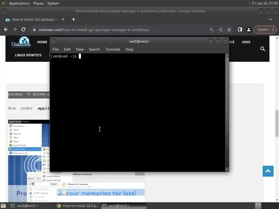Switch to Chrome taskbar item 'How to install GUI p...'
This screenshot has width=279, height=209.
click(78, 206)
